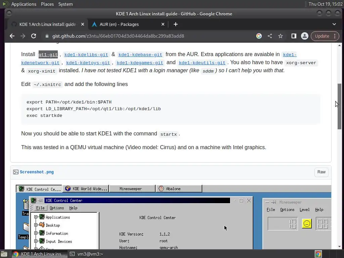Open a new tab with plus button
This screenshot has height=258, width=344.
tap(175, 24)
